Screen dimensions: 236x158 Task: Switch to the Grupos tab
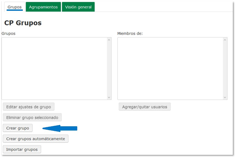[14, 7]
